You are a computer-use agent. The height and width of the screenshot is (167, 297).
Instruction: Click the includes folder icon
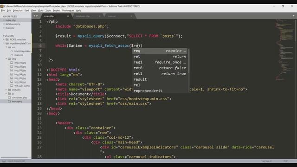(9, 90)
